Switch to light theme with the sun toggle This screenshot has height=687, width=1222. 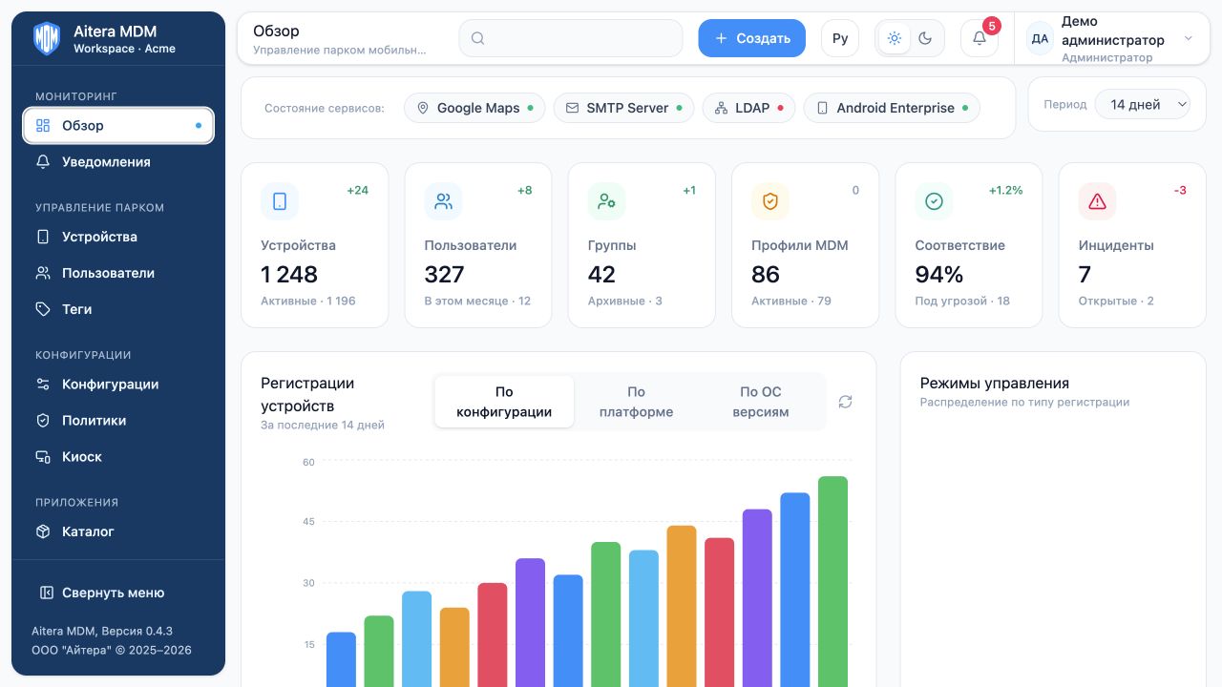click(x=895, y=38)
